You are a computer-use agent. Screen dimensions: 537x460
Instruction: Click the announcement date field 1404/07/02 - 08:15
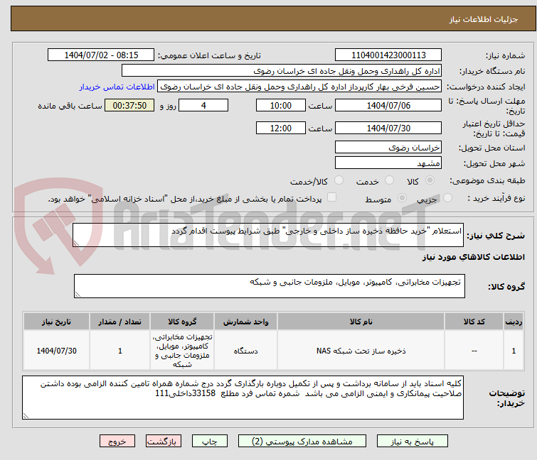(x=101, y=55)
